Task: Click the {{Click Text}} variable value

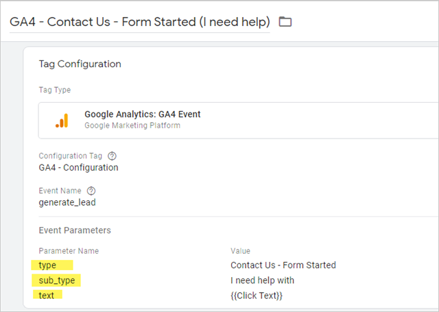Action: pyautogui.click(x=257, y=296)
